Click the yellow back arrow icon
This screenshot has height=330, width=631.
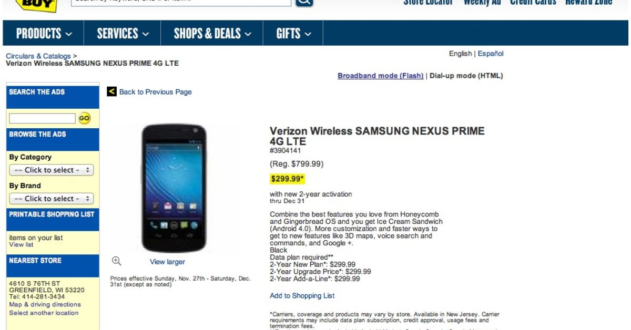click(x=111, y=91)
